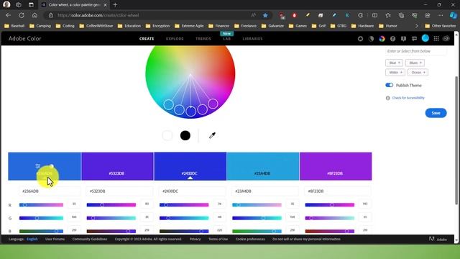Click the G slider of #23A4DB
This screenshot has width=460, height=259.
257,218
